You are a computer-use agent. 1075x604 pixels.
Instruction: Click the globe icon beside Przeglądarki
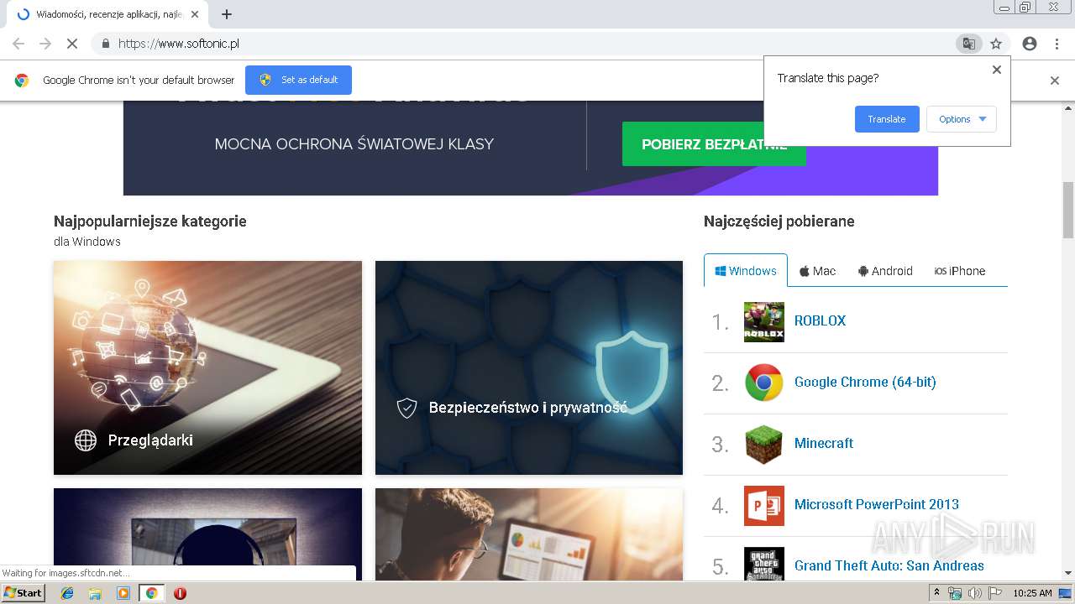(x=86, y=440)
